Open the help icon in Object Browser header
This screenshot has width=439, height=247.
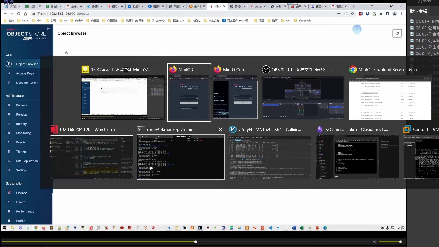(397, 33)
